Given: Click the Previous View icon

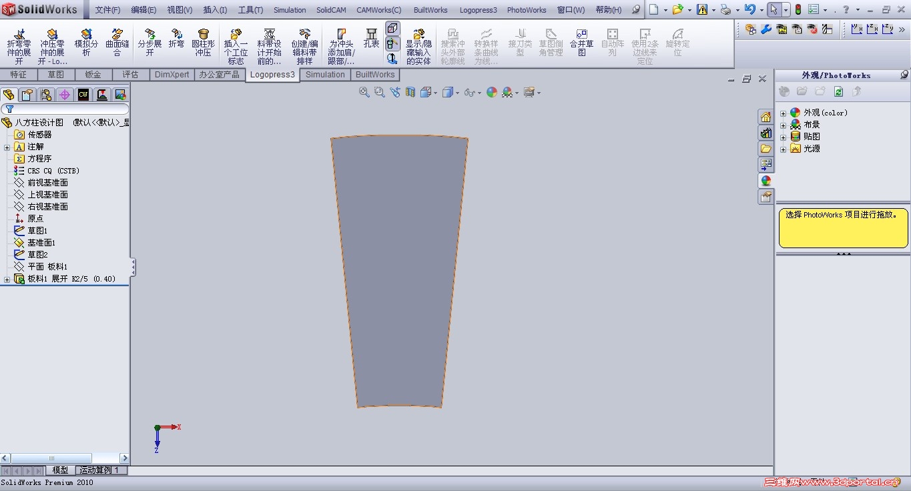Looking at the screenshot, I should tap(395, 92).
